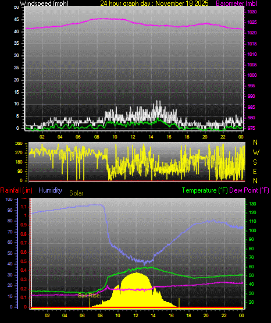This screenshot has width=271, height=323.
Task: Click the 08 hour label under windspeed graph
Action: coord(97,137)
